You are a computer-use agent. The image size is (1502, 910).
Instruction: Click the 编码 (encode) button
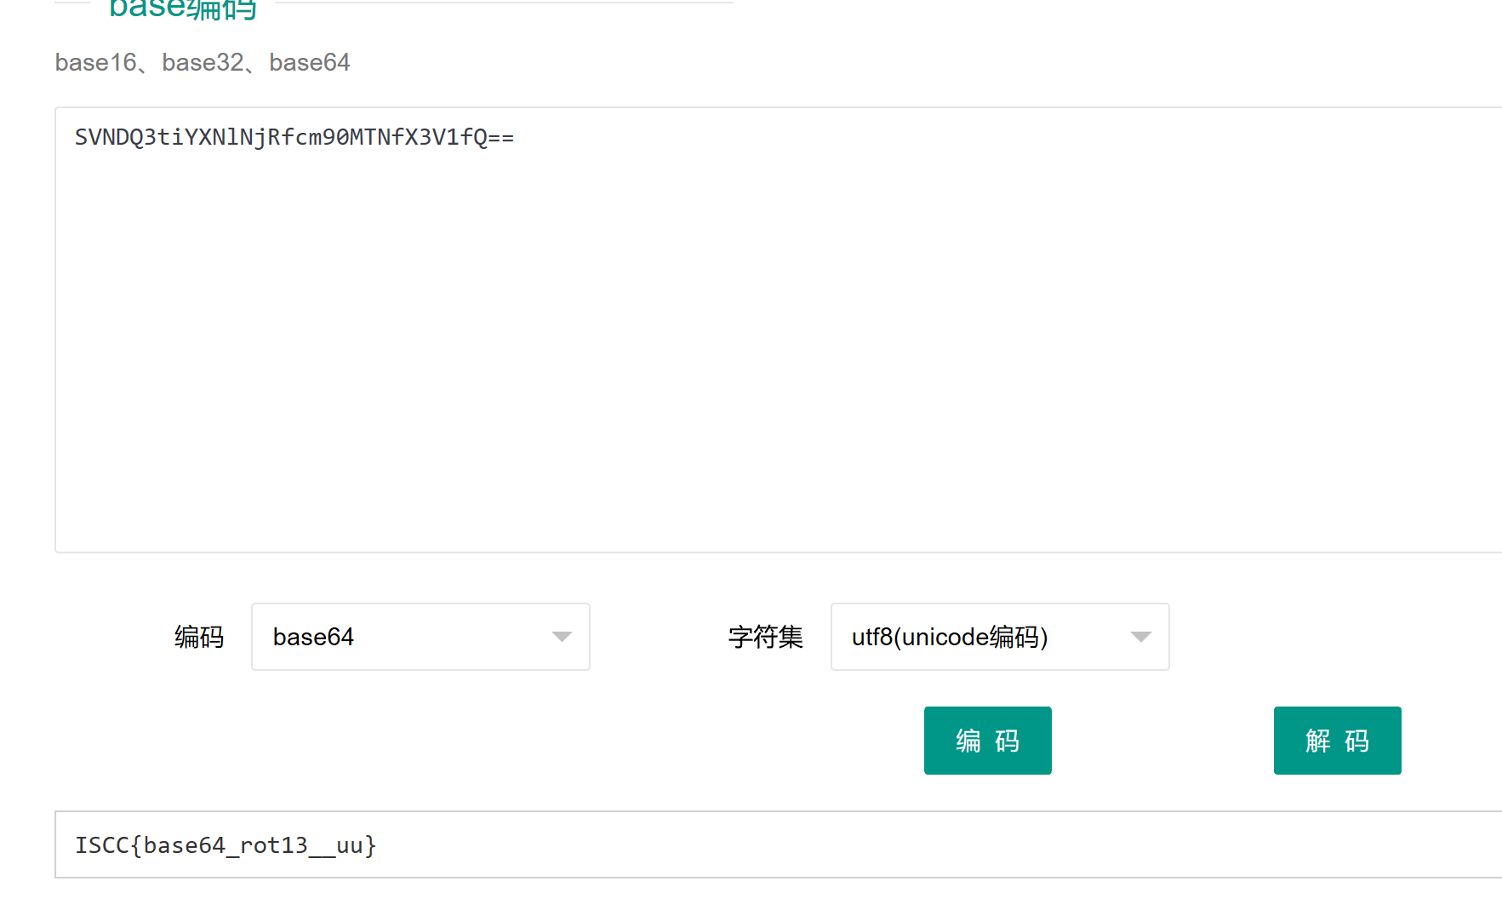987,741
